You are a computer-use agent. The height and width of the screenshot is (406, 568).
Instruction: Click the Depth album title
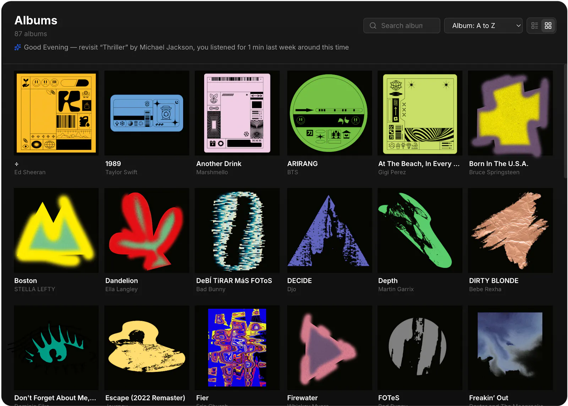388,281
